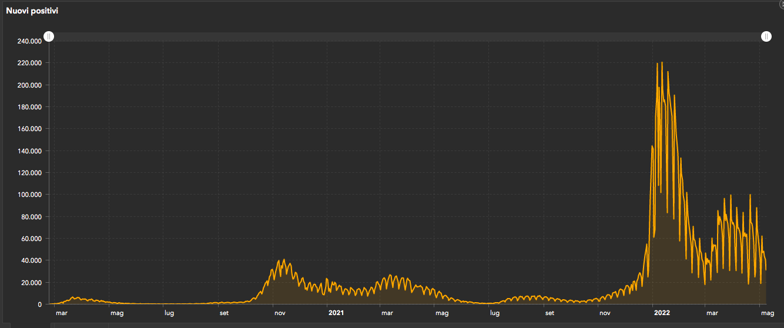
Task: Click the right range handle of the zoom bar
Action: click(x=766, y=36)
